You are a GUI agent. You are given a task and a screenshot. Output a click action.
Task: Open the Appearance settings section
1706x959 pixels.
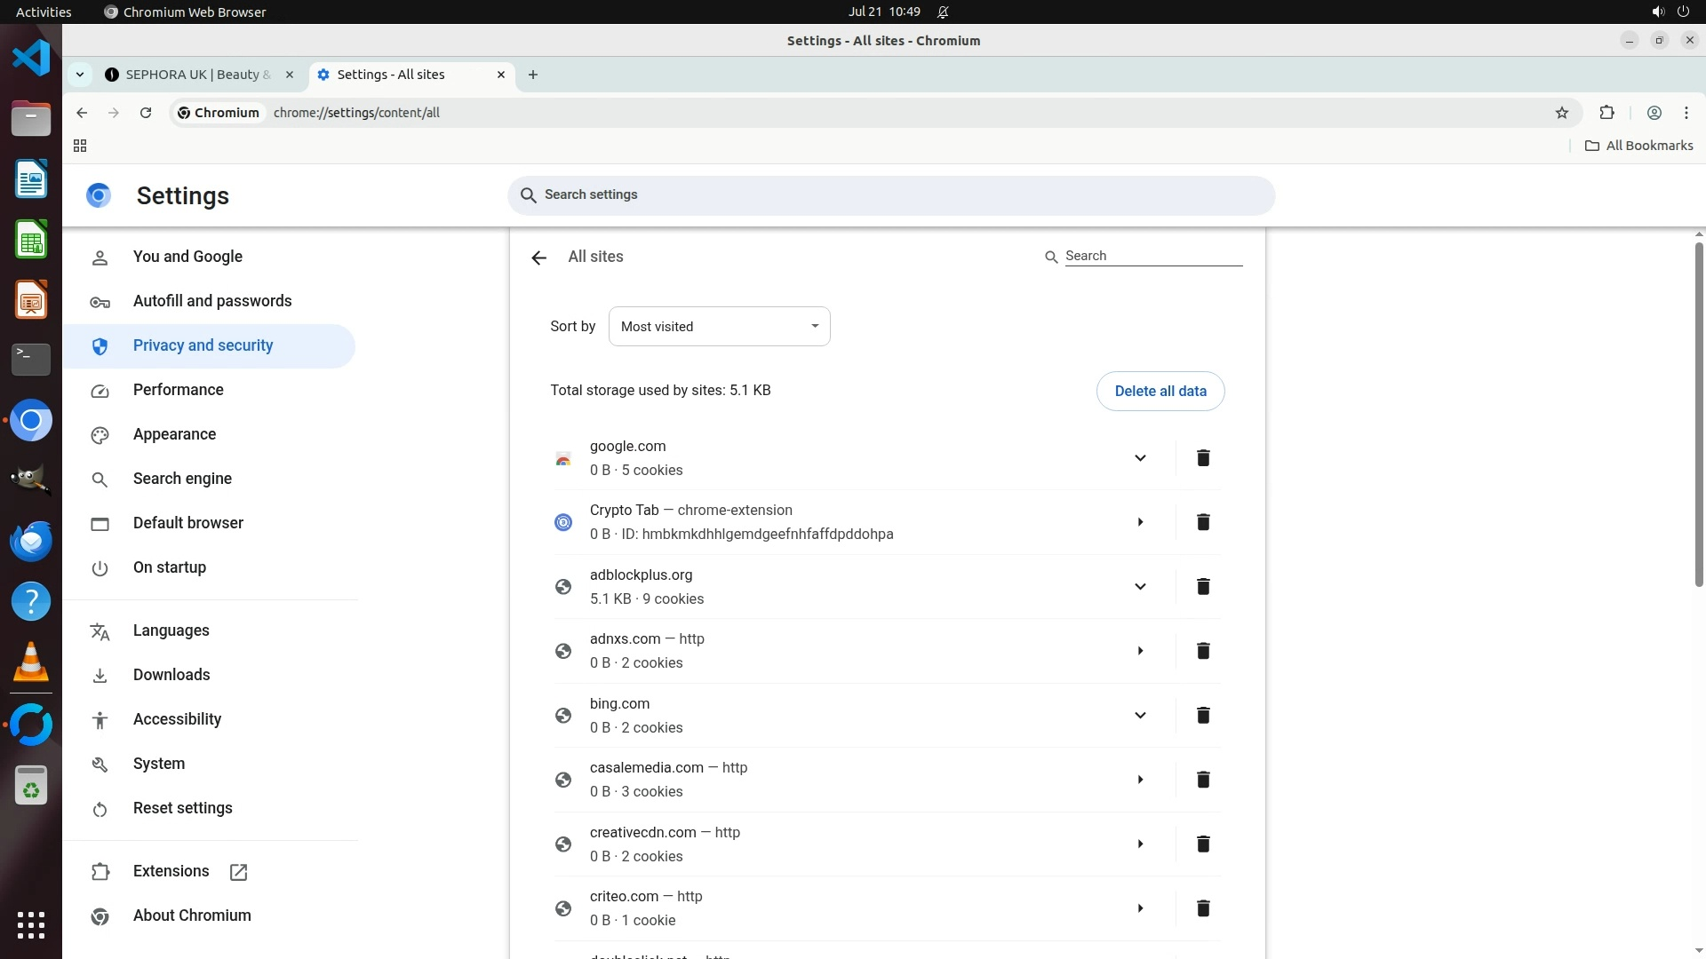[174, 434]
